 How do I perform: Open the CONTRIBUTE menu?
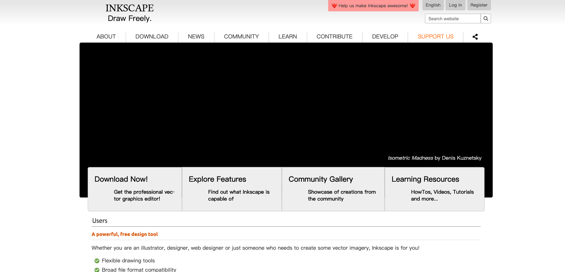pos(335,37)
